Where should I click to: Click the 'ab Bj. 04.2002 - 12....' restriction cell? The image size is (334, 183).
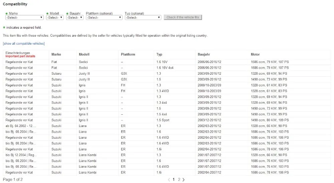point(21,126)
